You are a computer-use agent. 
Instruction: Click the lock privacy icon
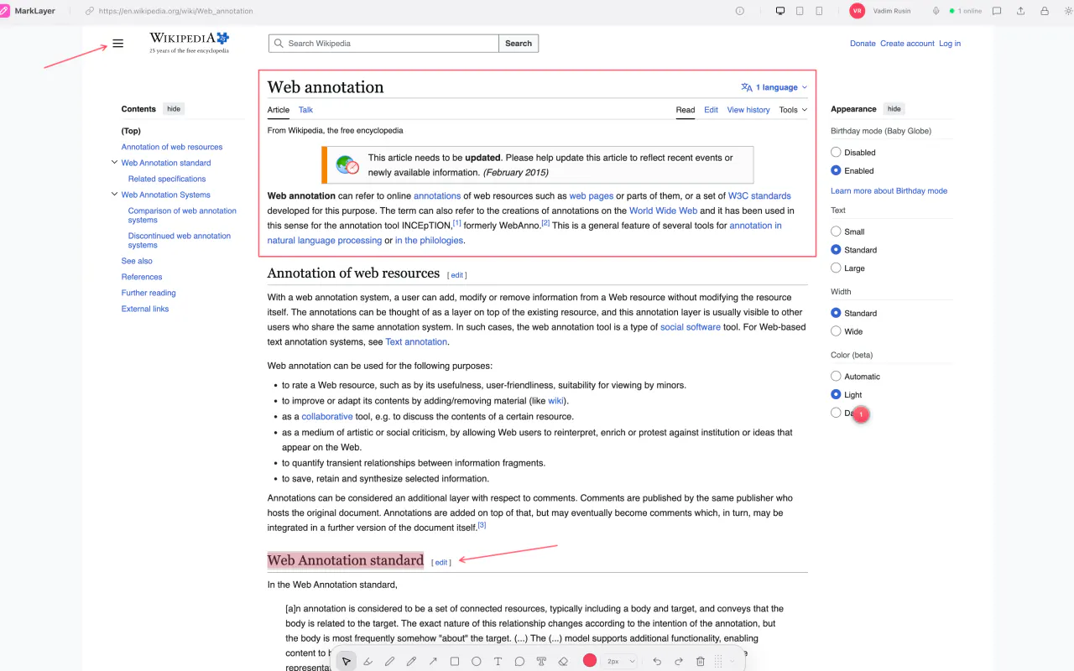(x=1045, y=11)
